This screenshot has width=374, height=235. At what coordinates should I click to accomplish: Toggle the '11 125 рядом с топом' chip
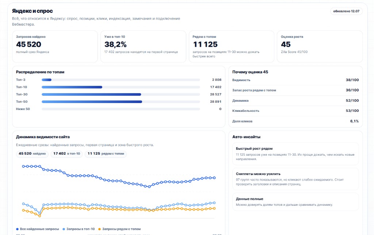(106, 154)
